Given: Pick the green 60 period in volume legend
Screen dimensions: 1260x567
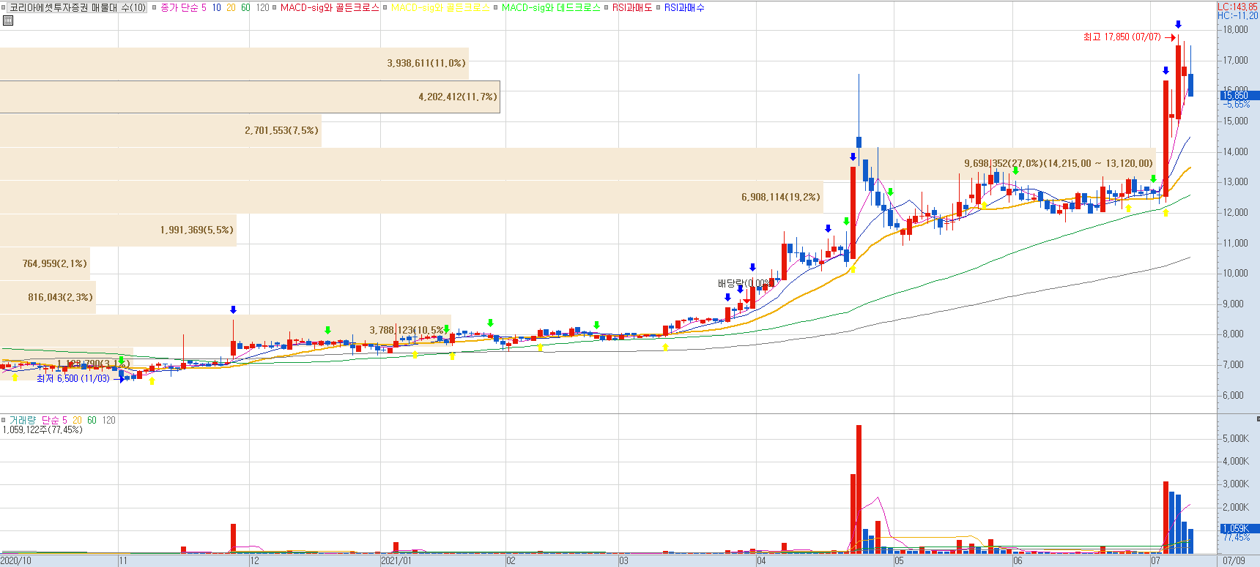Looking at the screenshot, I should 92,420.
